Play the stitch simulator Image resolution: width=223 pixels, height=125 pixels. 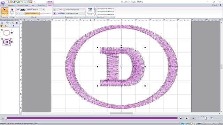(x=187, y=118)
